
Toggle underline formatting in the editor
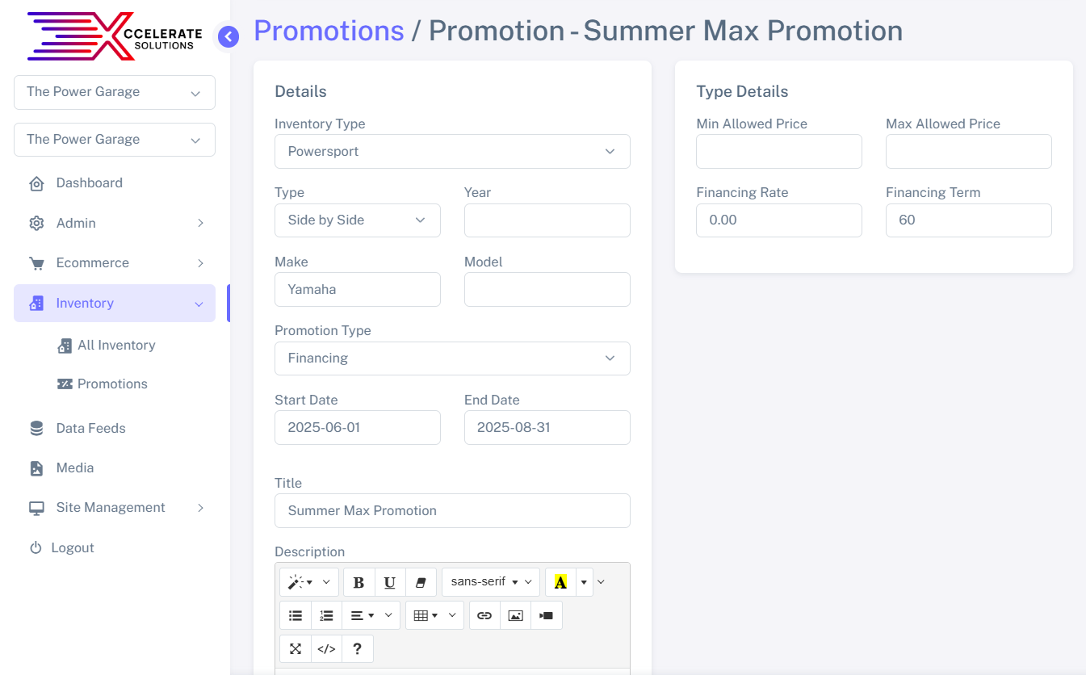(x=390, y=582)
